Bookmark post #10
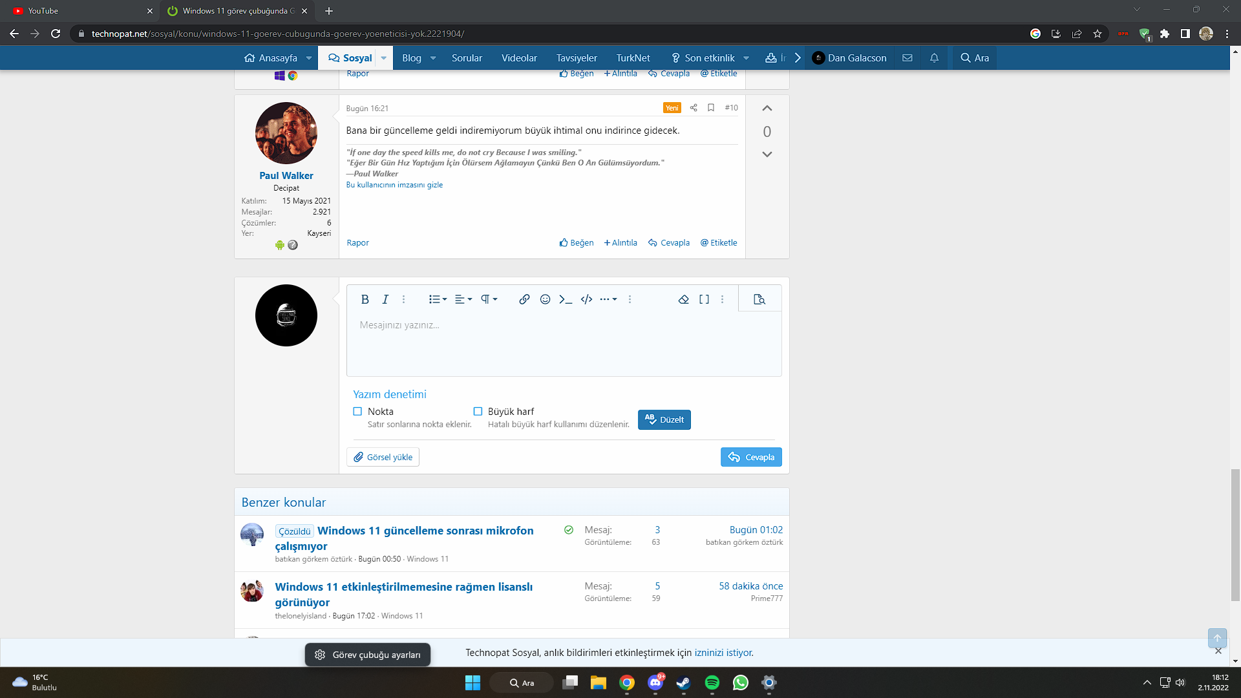This screenshot has height=698, width=1241. (x=711, y=108)
